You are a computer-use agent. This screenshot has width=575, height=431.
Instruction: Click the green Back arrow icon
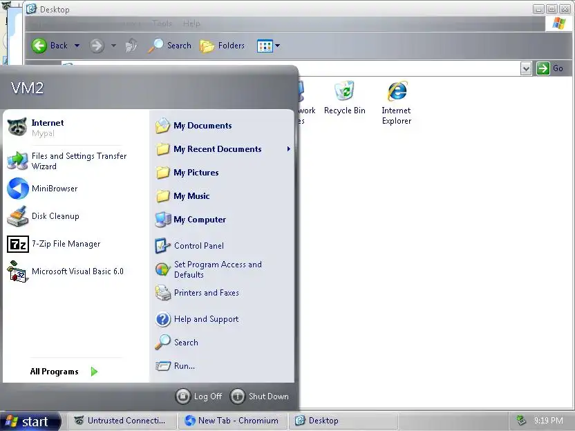(39, 46)
